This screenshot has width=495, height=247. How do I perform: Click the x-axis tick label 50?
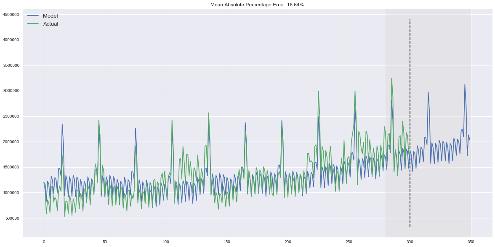(x=105, y=242)
